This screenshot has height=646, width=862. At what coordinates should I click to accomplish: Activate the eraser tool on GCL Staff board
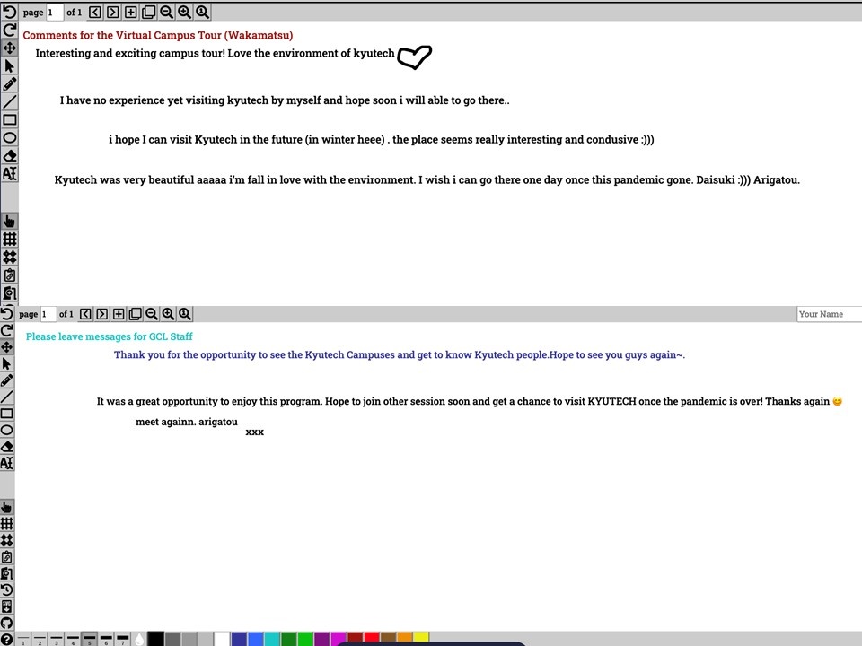[x=6, y=447]
